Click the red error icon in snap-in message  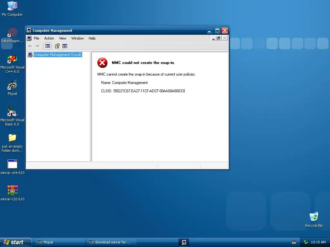[x=102, y=63]
